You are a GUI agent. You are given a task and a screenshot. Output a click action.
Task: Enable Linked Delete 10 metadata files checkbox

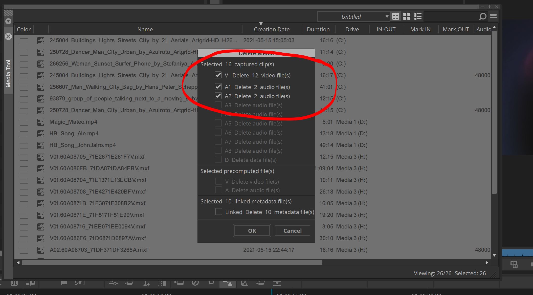pyautogui.click(x=218, y=212)
